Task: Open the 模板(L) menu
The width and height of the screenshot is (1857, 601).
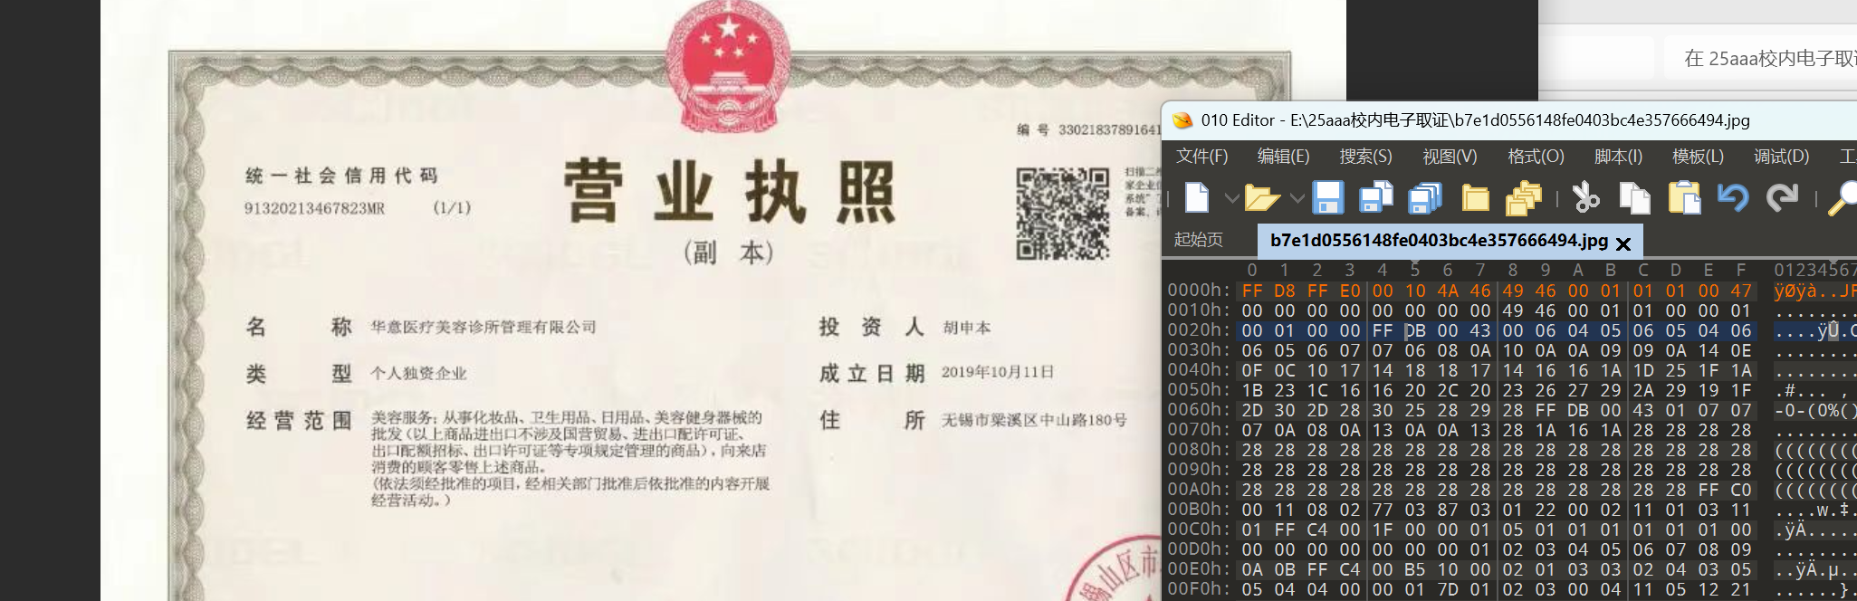Action: [1698, 157]
